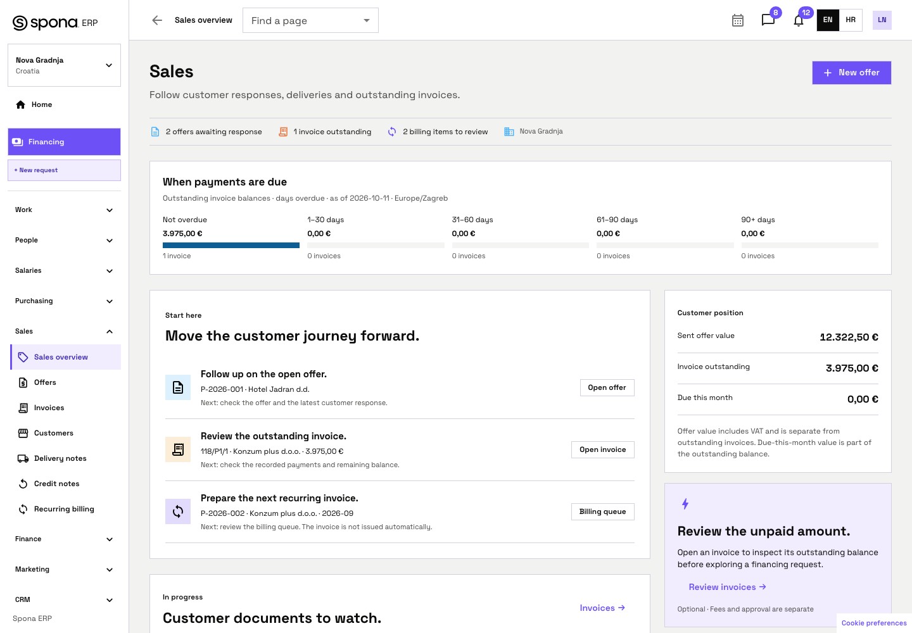The image size is (912, 633).
Task: Open the Find a page combo box
Action: coord(310,20)
